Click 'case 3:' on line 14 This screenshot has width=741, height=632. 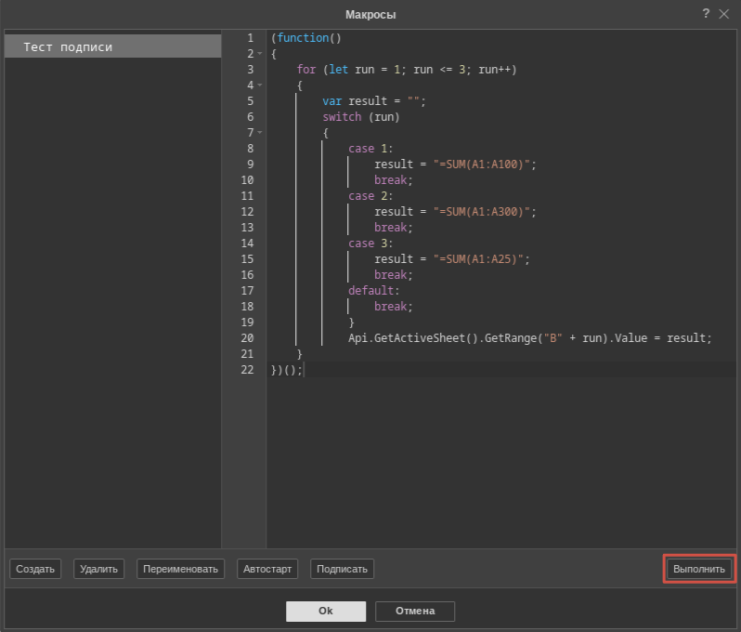(370, 244)
